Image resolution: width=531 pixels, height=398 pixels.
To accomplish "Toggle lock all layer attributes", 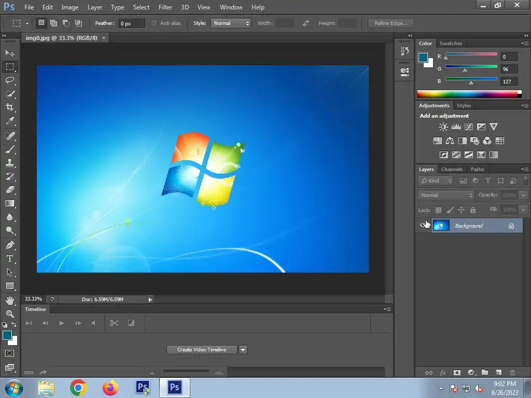I will (x=473, y=210).
